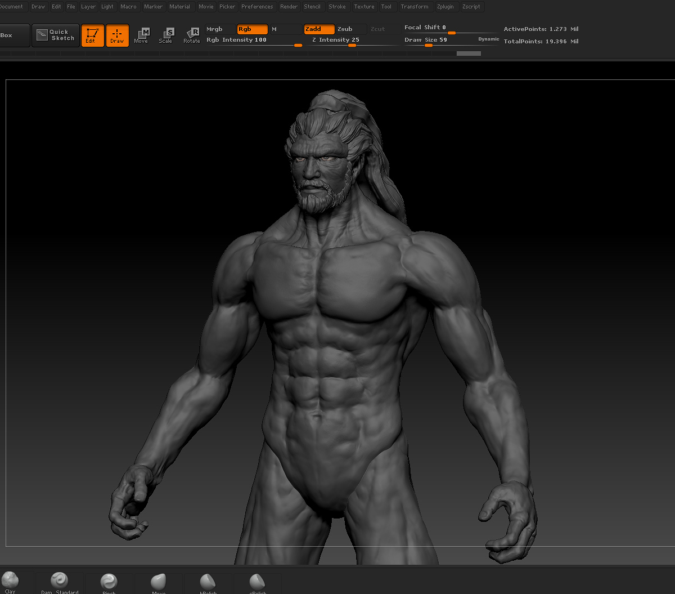Toggle Edit mode button
The width and height of the screenshot is (675, 594).
[92, 35]
